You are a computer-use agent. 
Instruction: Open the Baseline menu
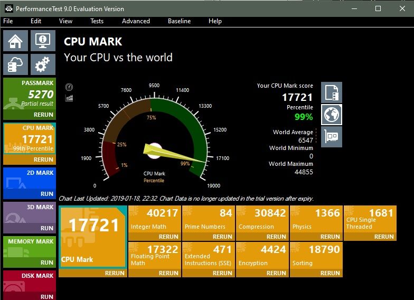180,21
